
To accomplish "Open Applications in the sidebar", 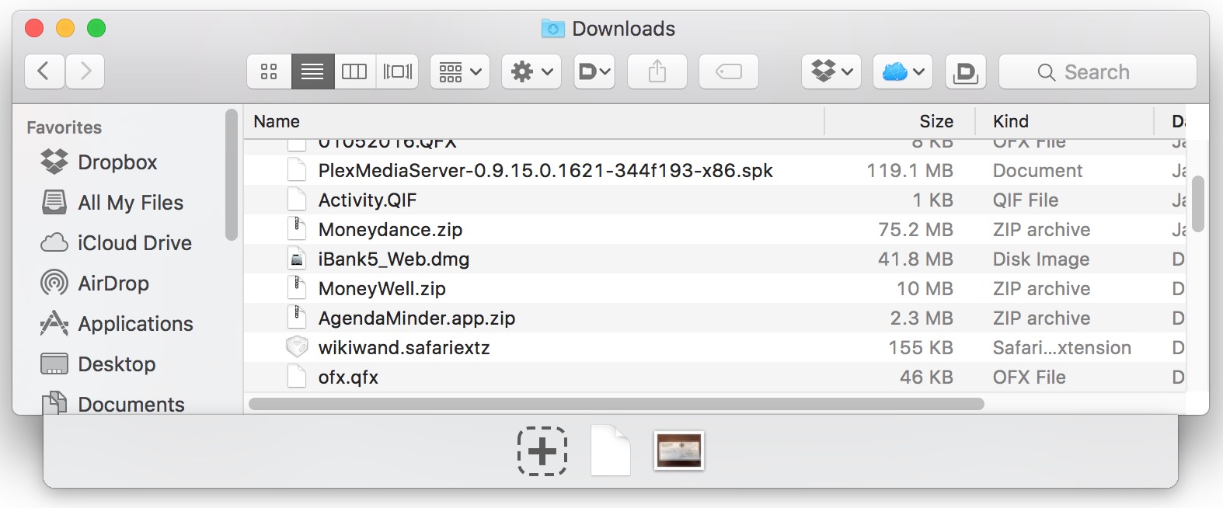I will pyautogui.click(x=135, y=323).
